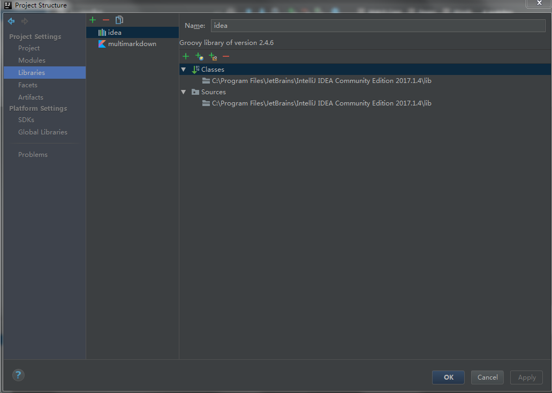The image size is (552, 393).
Task: Click the Apply button
Action: pyautogui.click(x=527, y=377)
